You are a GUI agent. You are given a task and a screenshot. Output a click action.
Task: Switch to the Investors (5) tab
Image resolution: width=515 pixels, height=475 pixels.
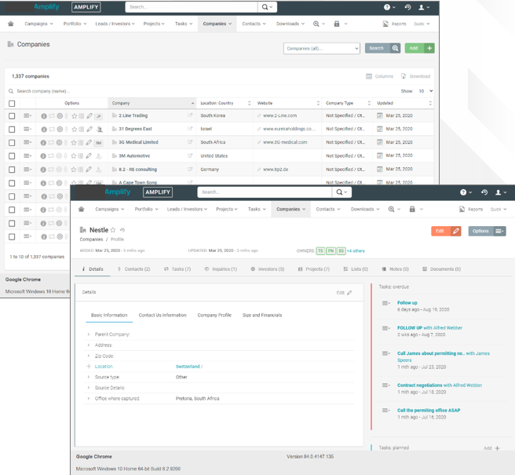click(x=268, y=269)
